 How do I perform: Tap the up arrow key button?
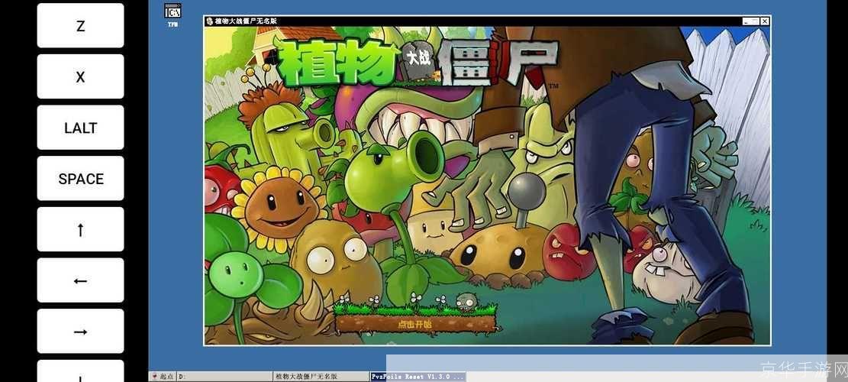80,229
